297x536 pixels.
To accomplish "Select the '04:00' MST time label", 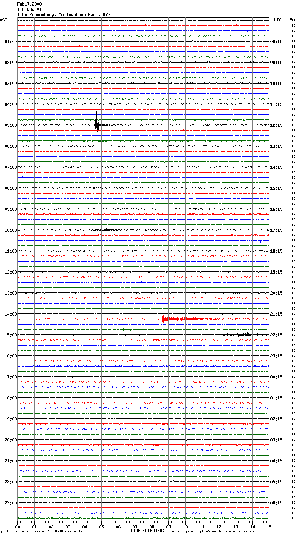I will pos(11,104).
